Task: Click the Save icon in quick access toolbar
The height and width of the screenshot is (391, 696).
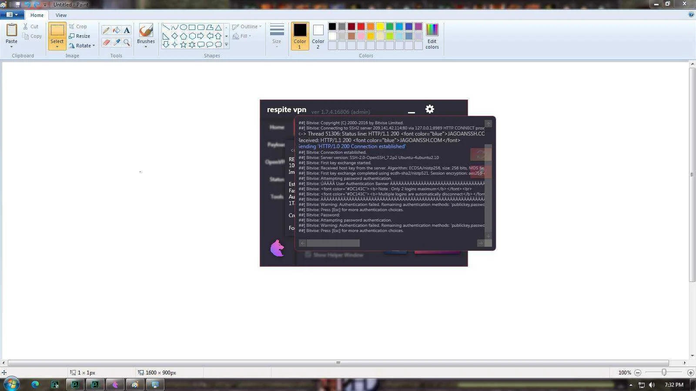Action: point(17,4)
